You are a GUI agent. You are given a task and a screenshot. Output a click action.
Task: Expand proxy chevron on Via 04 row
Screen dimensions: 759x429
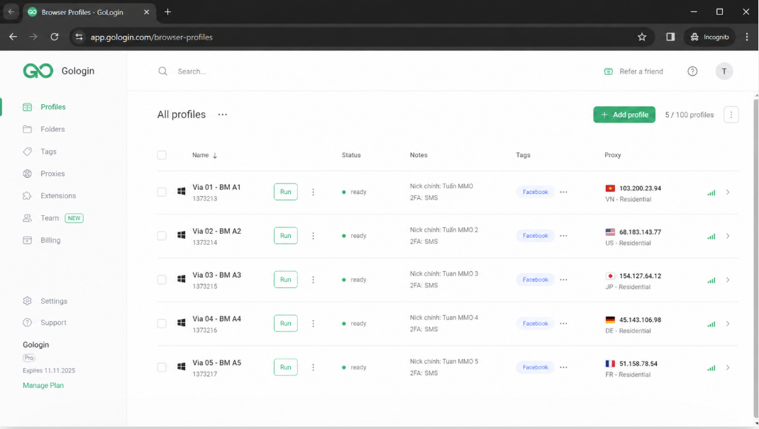(x=728, y=324)
